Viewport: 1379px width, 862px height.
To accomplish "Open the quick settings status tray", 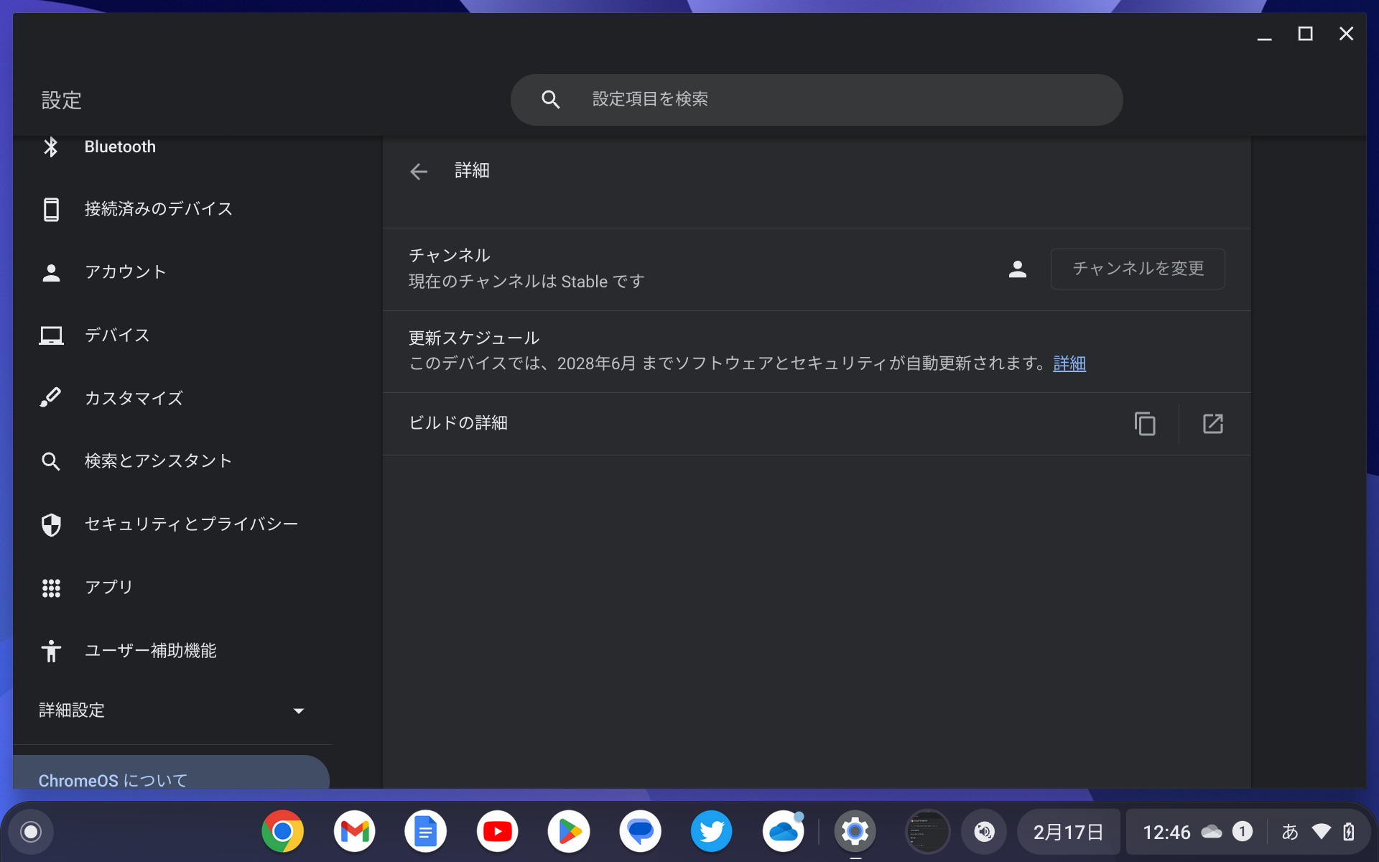I will (1221, 831).
